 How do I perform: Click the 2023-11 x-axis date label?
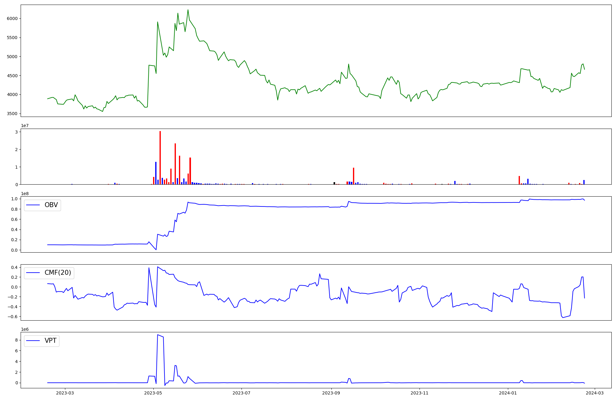point(419,393)
